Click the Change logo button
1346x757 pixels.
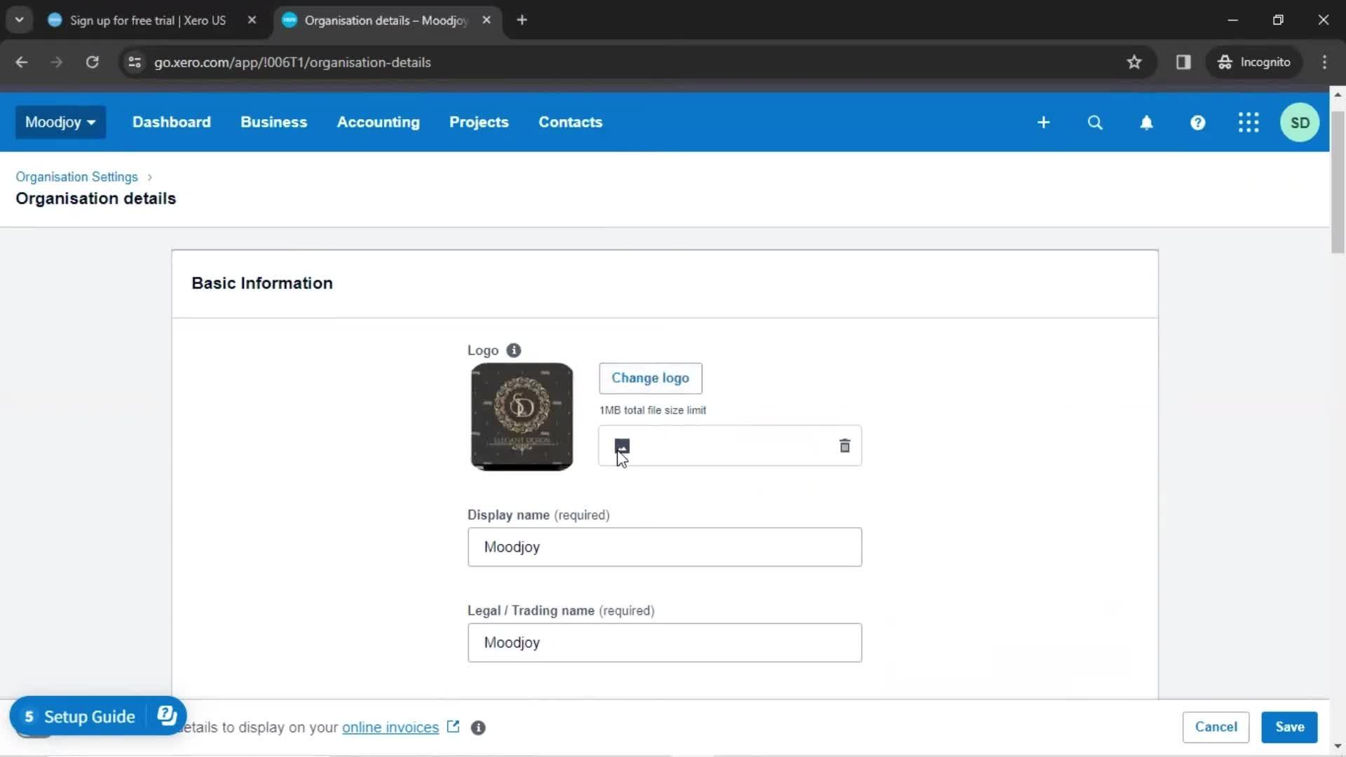coord(650,378)
